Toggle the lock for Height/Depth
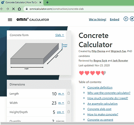 (68, 112)
